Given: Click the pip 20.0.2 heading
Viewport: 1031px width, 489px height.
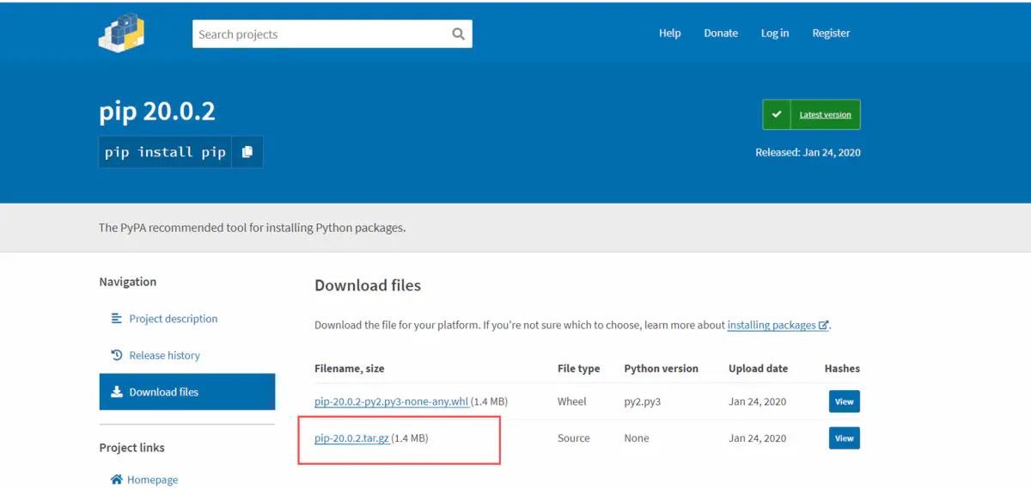Looking at the screenshot, I should coord(157,112).
